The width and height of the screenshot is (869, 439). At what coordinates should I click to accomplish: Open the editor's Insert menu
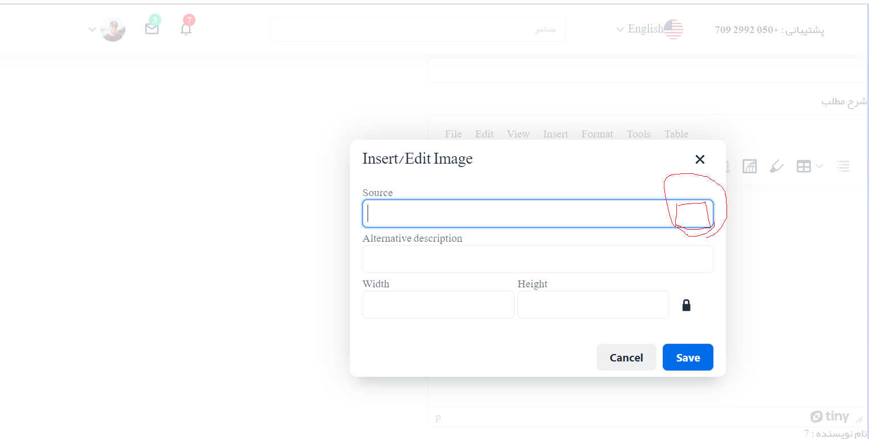coord(555,134)
